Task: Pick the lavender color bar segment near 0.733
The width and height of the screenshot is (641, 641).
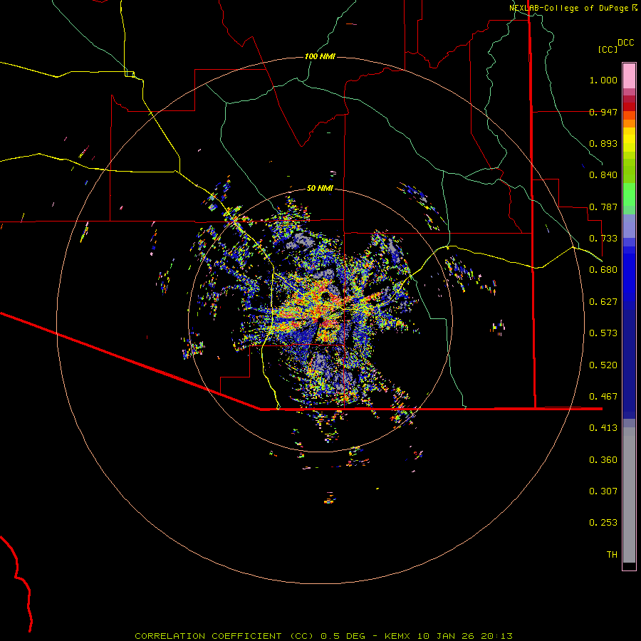Action: click(x=629, y=226)
